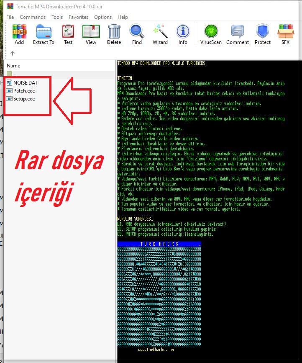Select the Setup.exe file name
Screen dimensions: 302x363
coord(24,99)
